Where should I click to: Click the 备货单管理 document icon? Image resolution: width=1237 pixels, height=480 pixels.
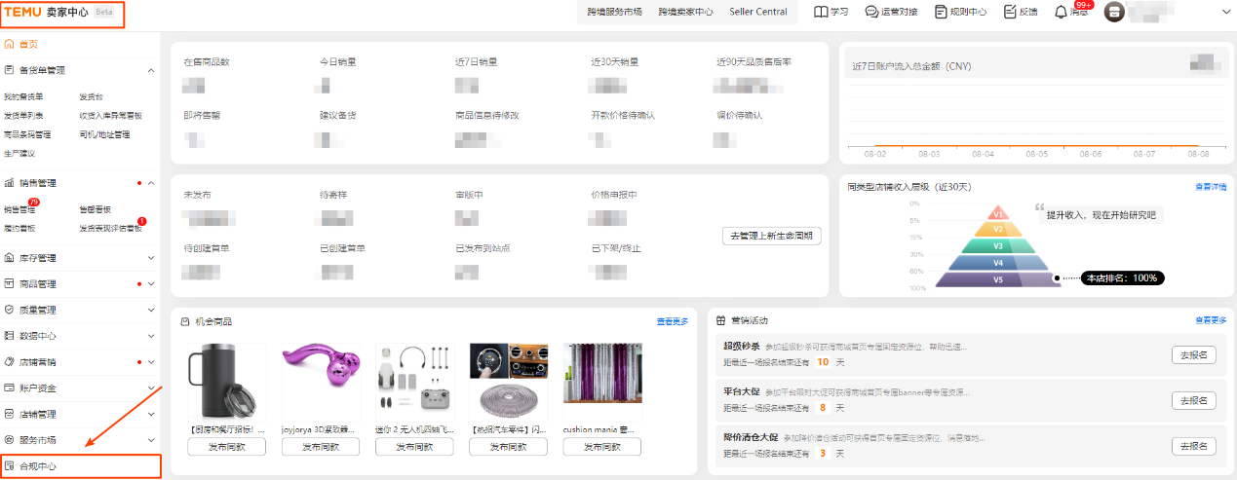click(9, 70)
